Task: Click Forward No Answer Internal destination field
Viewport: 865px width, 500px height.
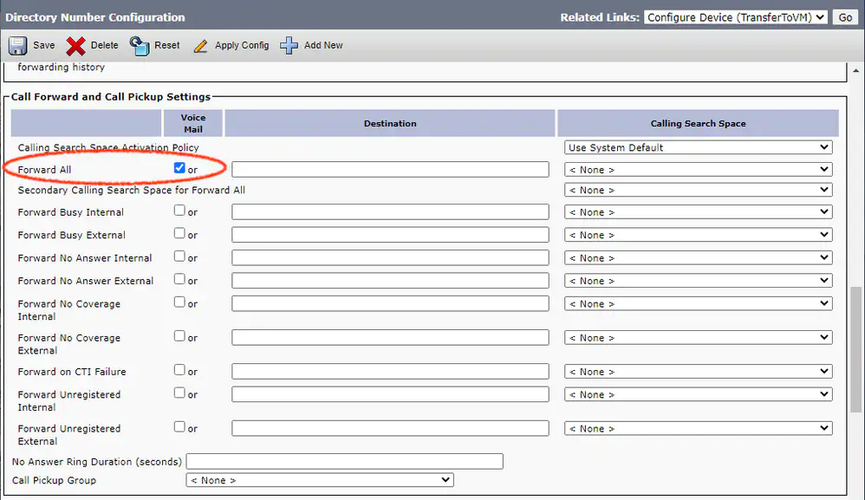Action: [x=390, y=257]
